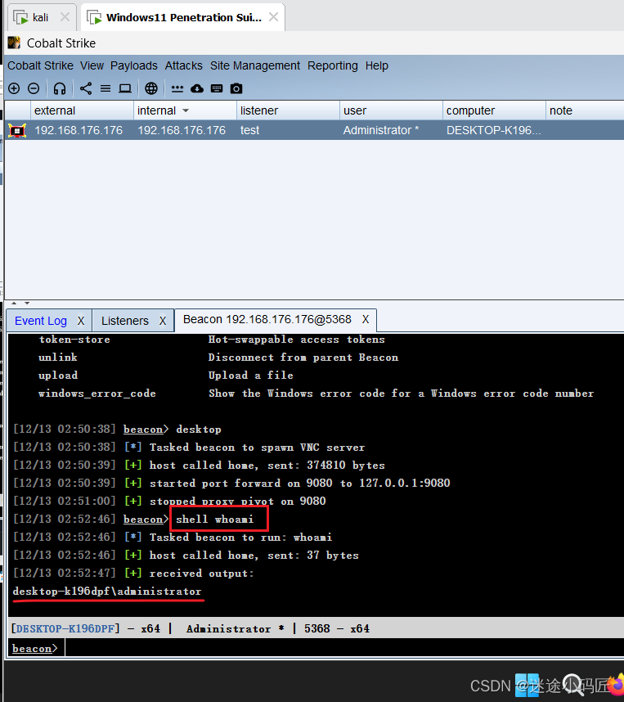
Task: Click the 'Tasked beacon to spawn VNC server' line
Action: pos(257,448)
